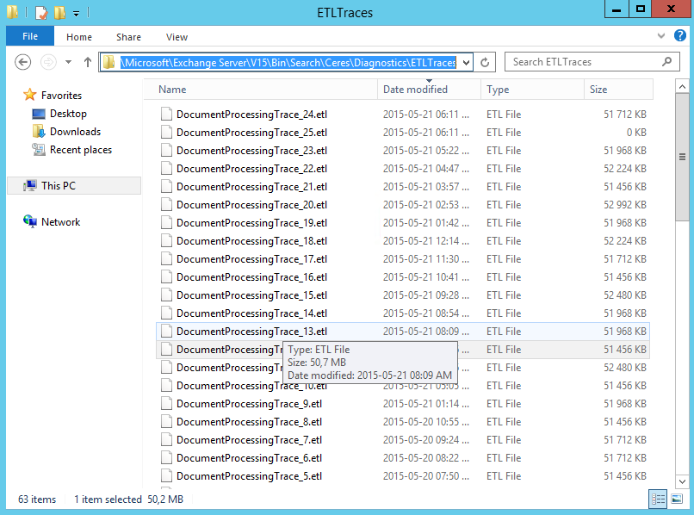Viewport: 694px width, 515px height.
Task: Refresh the ETLTraces folder view
Action: (x=485, y=63)
